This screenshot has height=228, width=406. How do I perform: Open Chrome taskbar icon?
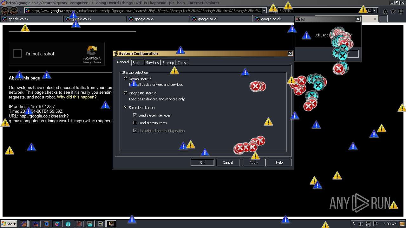57,224
